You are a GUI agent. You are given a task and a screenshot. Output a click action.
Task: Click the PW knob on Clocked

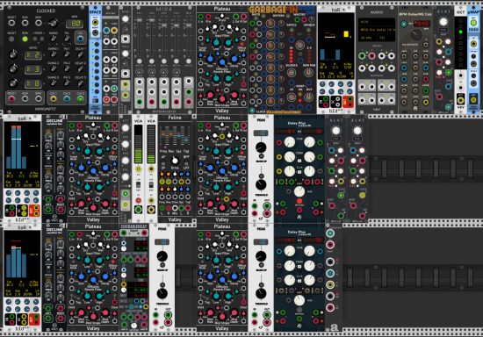(67, 39)
